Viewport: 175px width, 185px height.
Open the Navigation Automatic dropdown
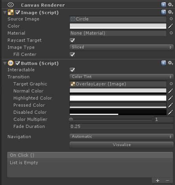121,137
